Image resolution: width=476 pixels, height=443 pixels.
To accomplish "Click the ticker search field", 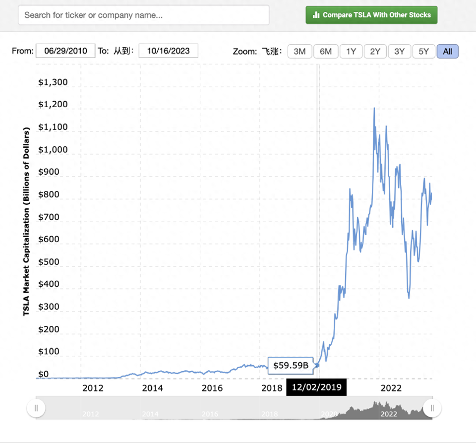I will 144,15.
